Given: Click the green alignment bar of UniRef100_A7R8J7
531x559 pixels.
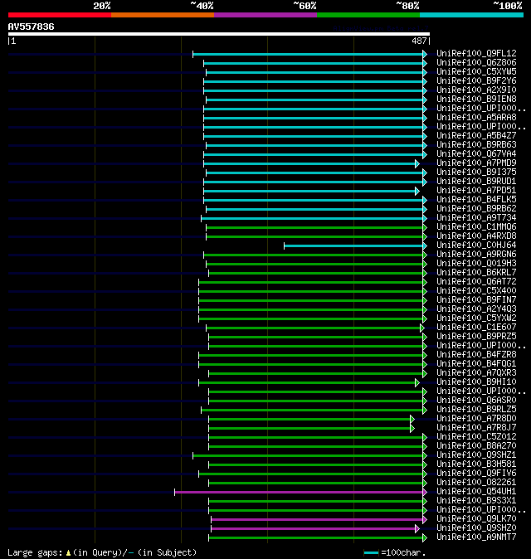Looking at the screenshot, I should point(309,429).
